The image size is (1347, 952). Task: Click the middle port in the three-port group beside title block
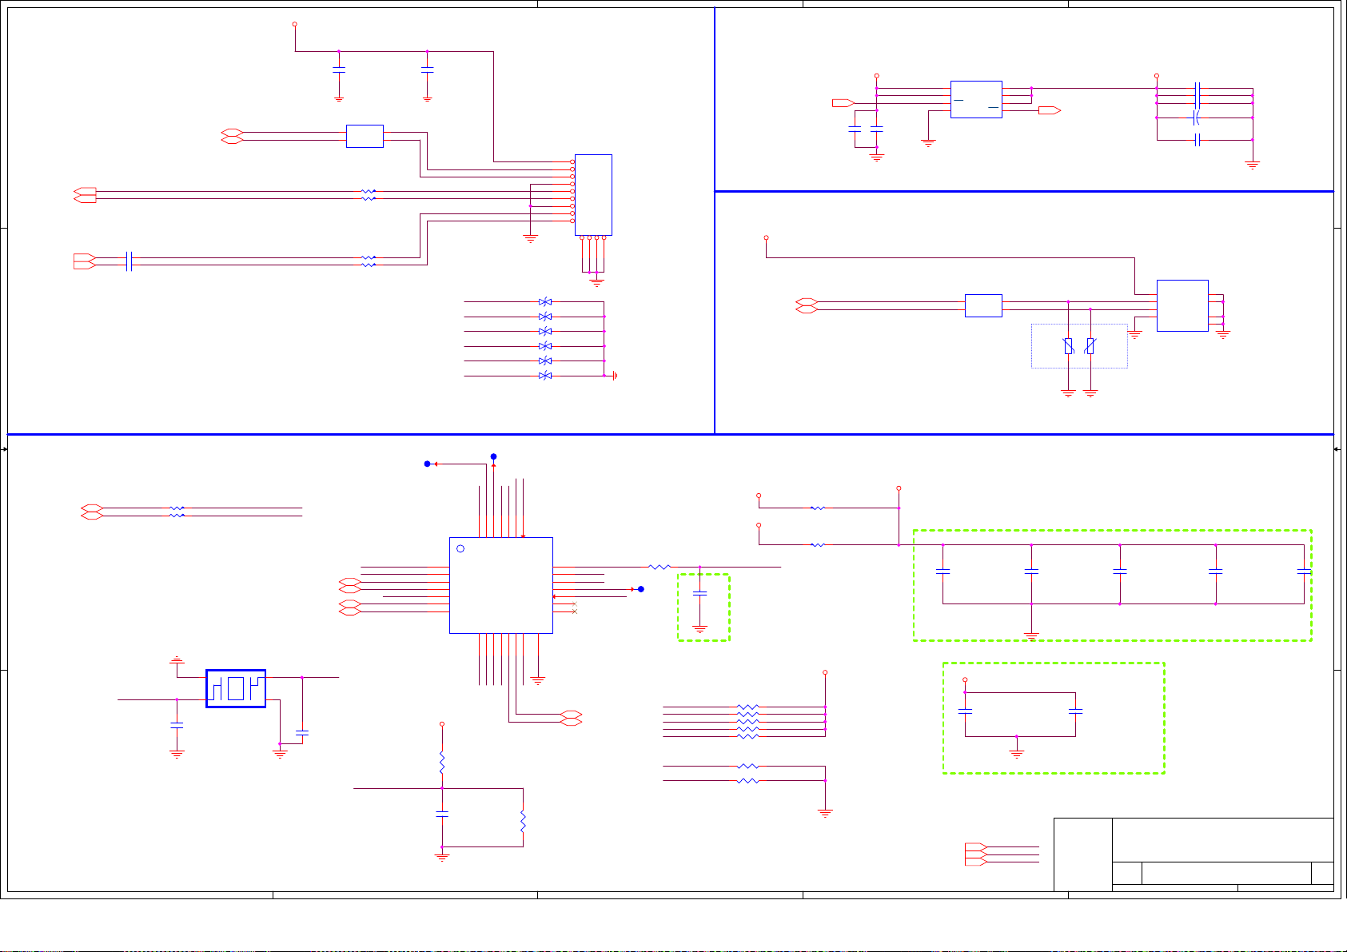point(976,854)
